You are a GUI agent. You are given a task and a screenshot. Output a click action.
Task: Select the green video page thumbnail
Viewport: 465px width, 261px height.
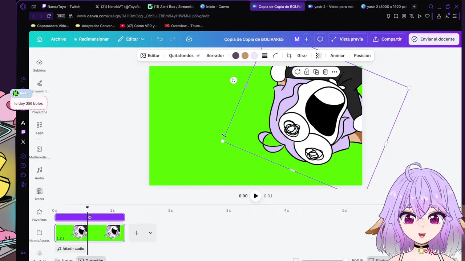pyautogui.click(x=90, y=233)
